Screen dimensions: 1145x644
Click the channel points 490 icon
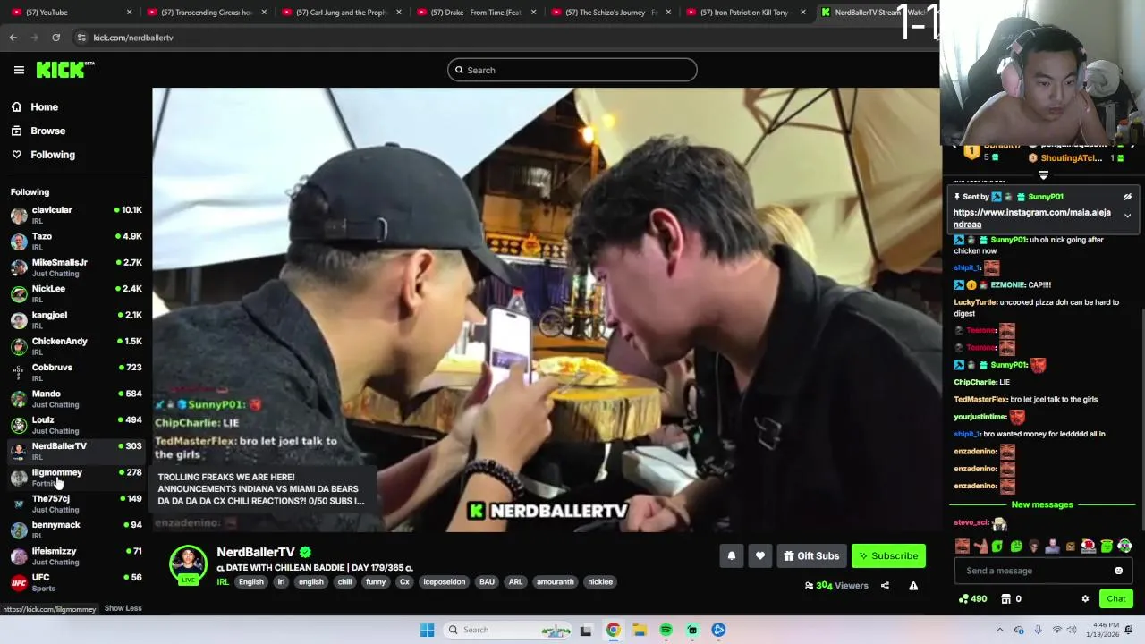coord(963,599)
